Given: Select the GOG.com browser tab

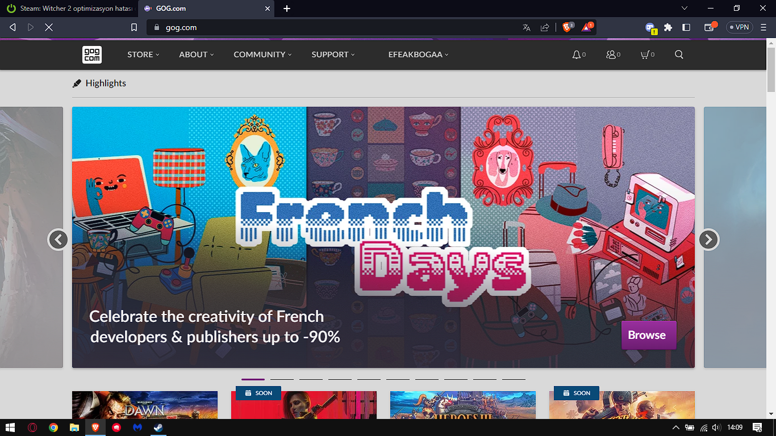Looking at the screenshot, I should [206, 9].
